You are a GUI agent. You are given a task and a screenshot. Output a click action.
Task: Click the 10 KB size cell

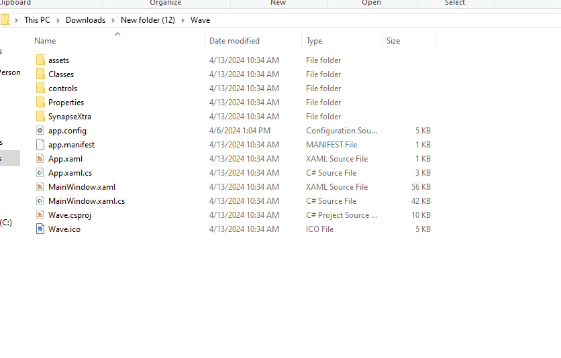[421, 215]
